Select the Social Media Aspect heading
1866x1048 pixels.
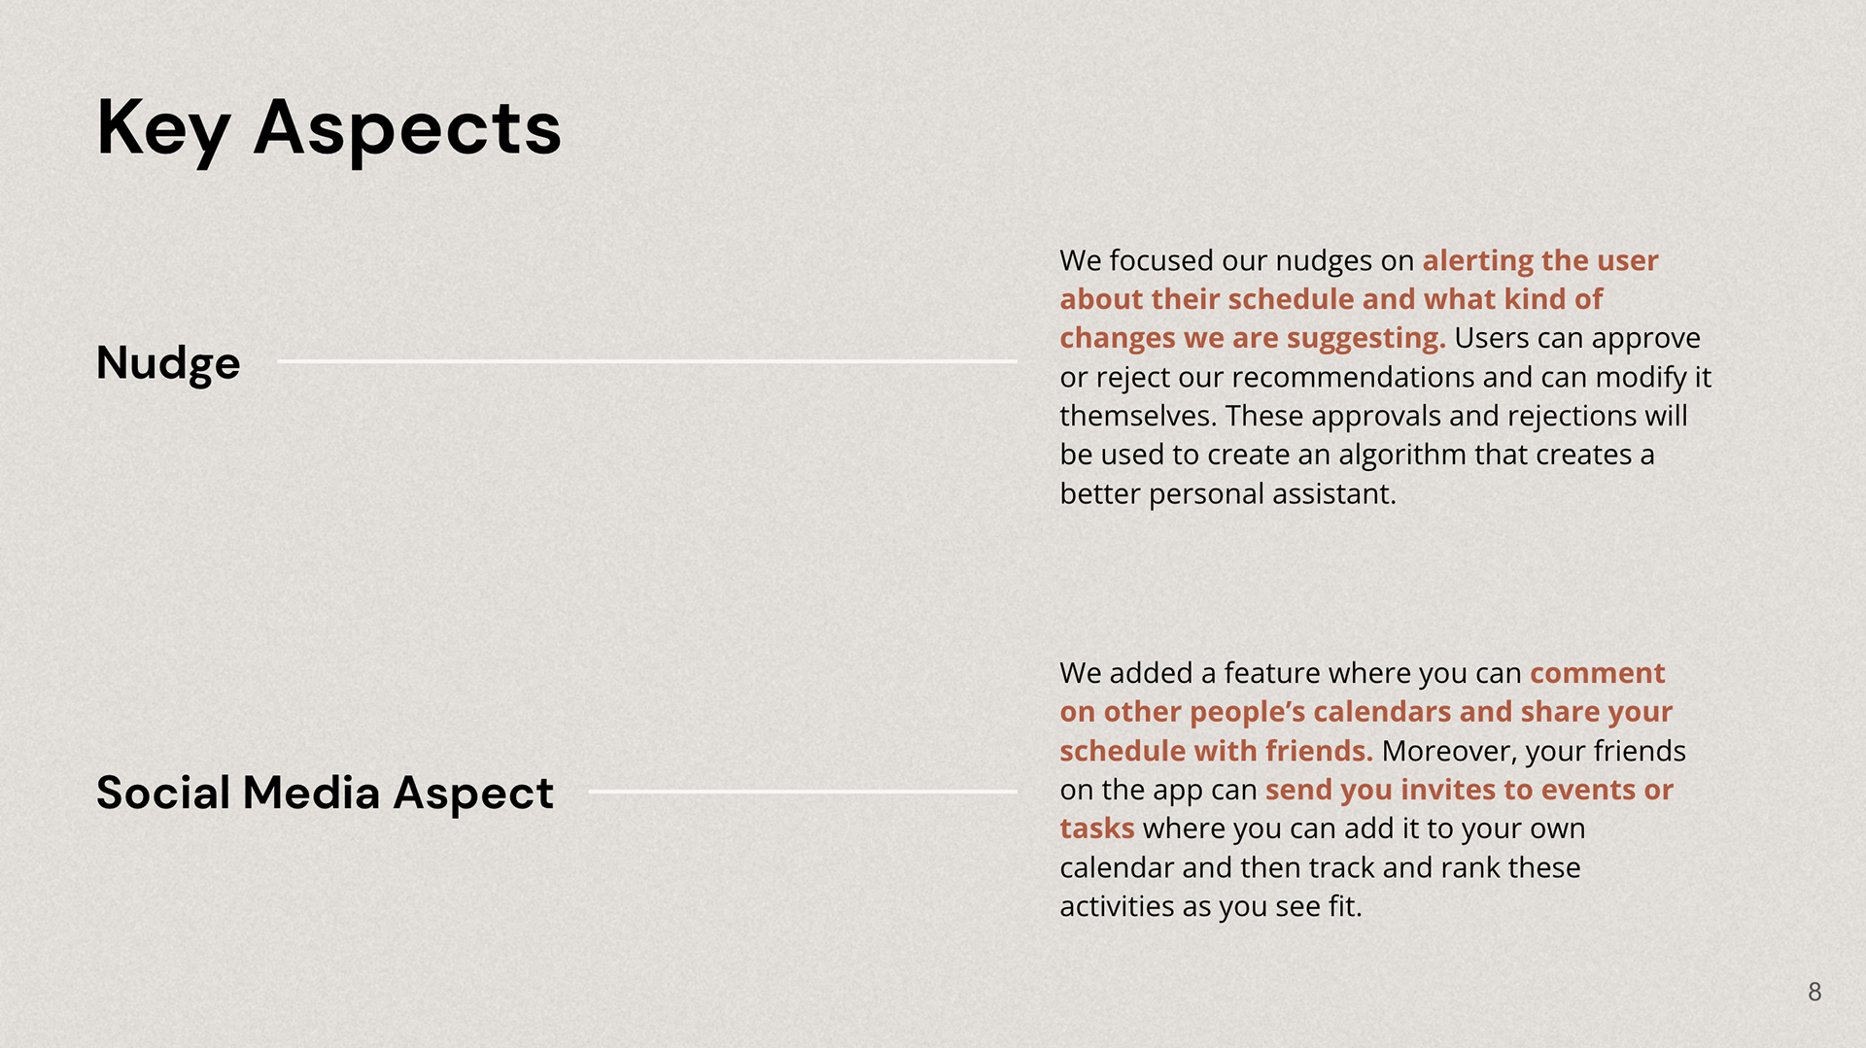tap(325, 793)
